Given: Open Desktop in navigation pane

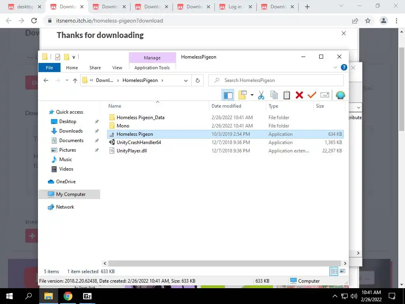Looking at the screenshot, I should (68, 122).
